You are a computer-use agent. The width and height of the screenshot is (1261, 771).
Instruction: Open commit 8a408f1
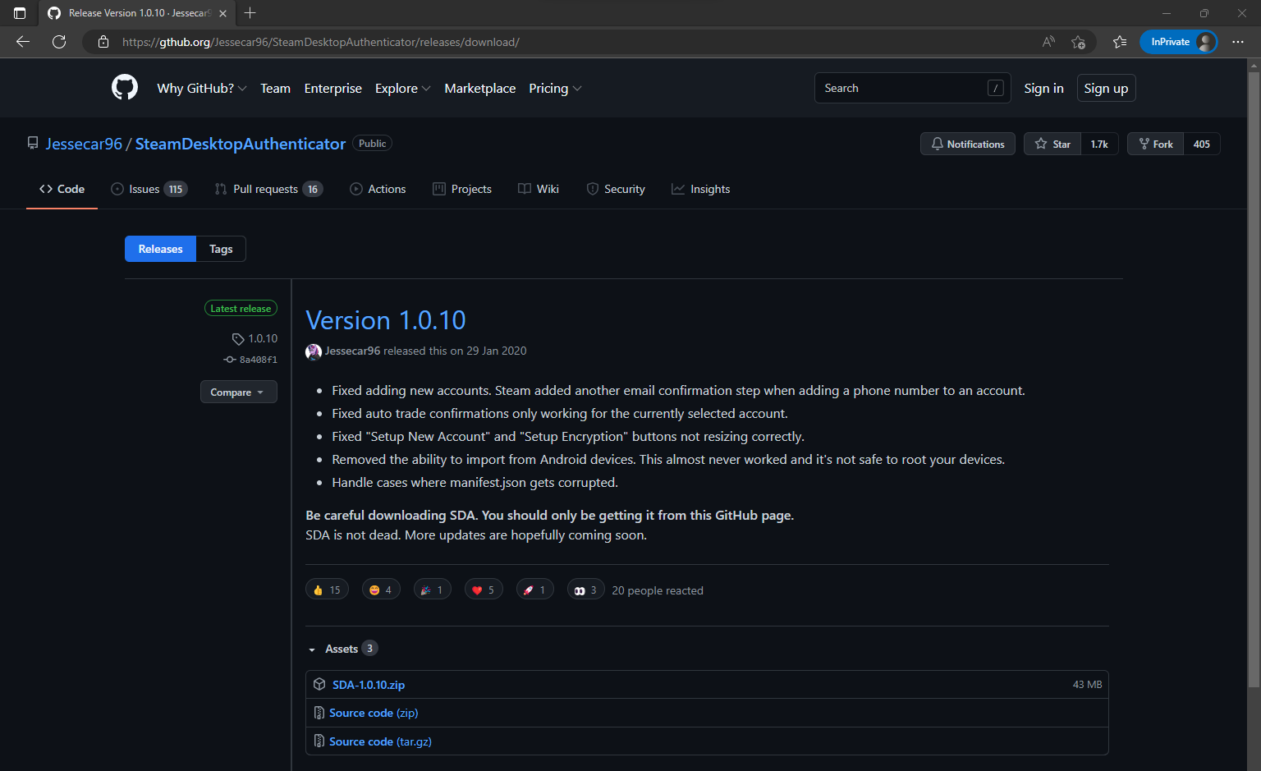click(x=250, y=360)
